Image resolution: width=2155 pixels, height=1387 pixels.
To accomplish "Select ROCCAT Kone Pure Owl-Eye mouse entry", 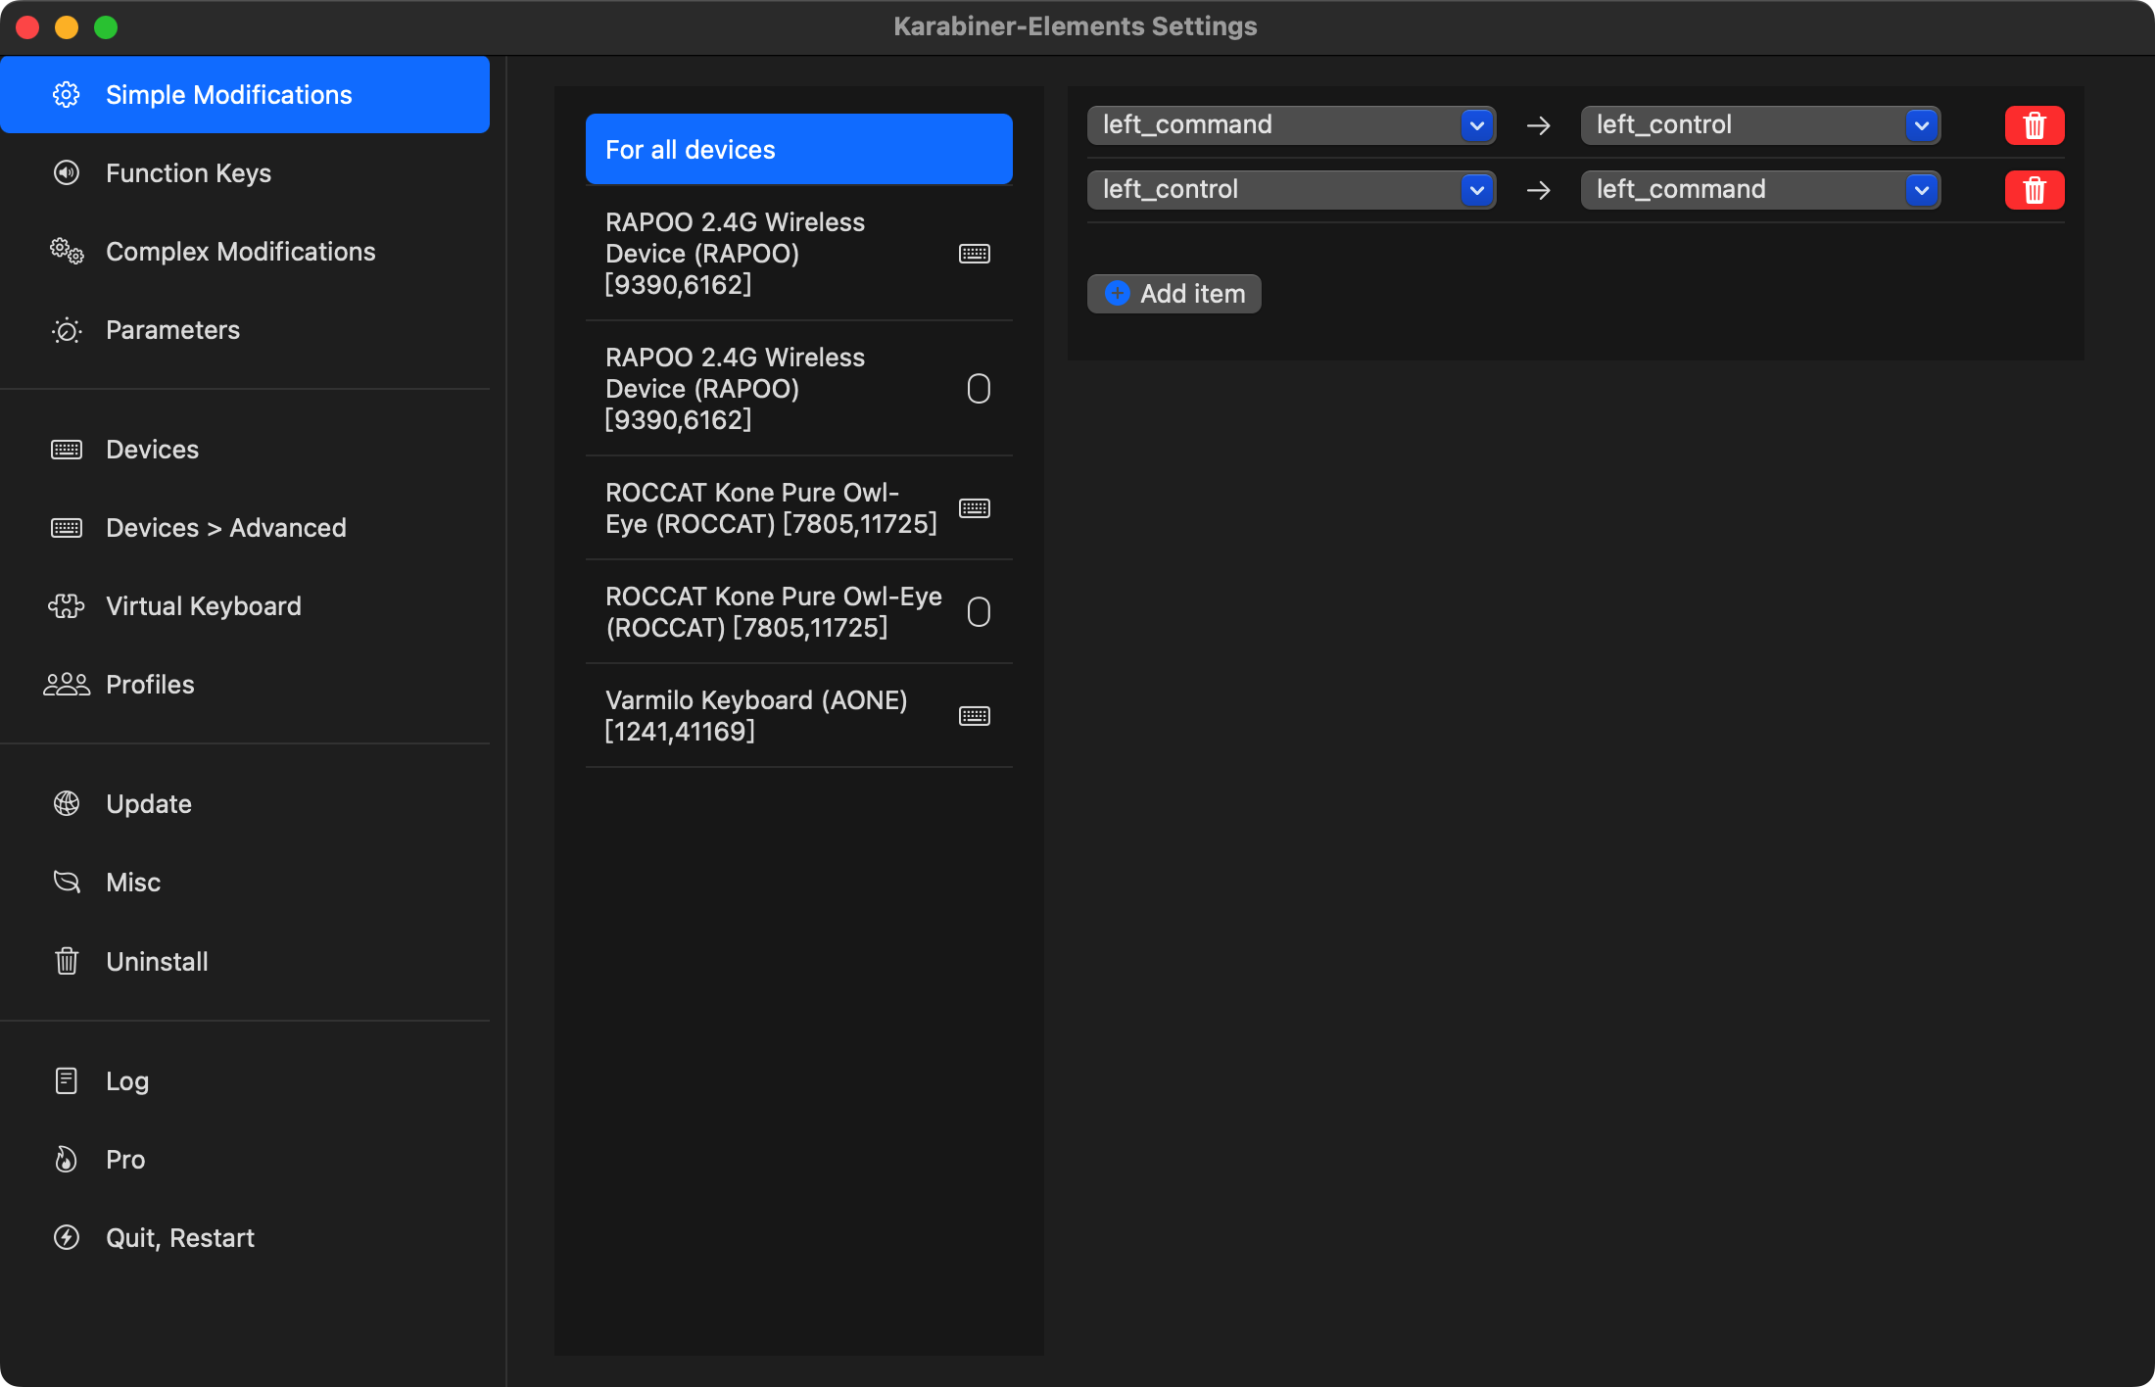I will [799, 612].
